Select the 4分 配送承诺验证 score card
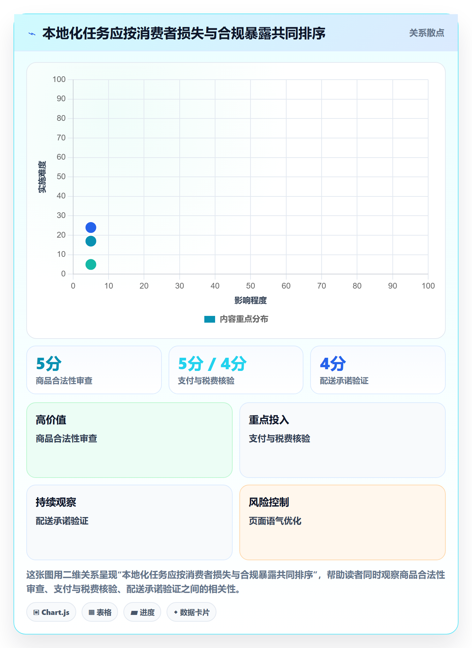The width and height of the screenshot is (472, 648). pyautogui.click(x=378, y=370)
